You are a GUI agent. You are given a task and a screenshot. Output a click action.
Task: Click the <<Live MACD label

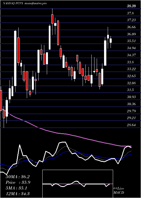119,190
